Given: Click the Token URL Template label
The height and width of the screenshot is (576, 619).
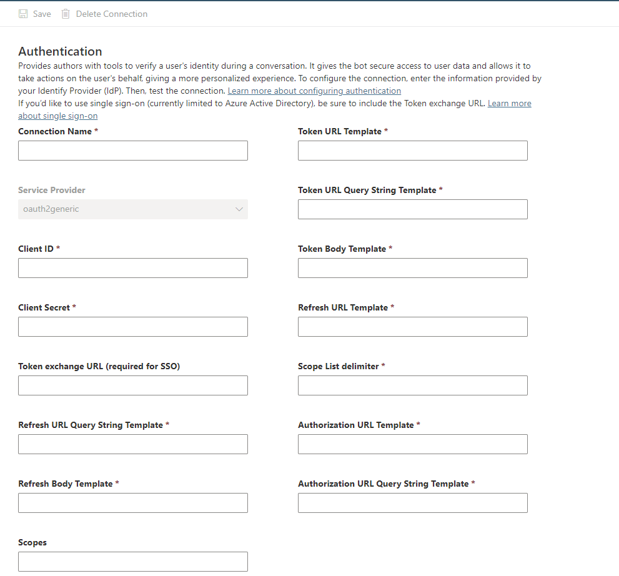Looking at the screenshot, I should coord(340,131).
